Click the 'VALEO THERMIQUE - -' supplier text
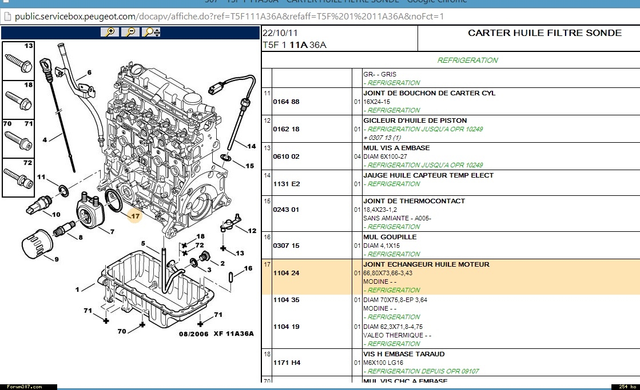The width and height of the screenshot is (640, 390). pyautogui.click(x=397, y=335)
